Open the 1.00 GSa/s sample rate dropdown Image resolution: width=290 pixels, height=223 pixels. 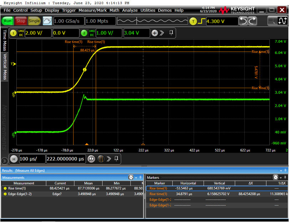tap(68, 21)
